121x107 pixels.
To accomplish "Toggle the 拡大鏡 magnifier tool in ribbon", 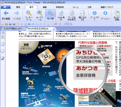I will [x=50, y=15].
